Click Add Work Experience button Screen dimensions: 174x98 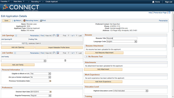pyautogui.click(x=103, y=82)
